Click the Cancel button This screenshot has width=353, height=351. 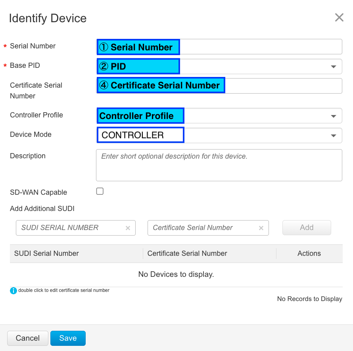[27, 338]
